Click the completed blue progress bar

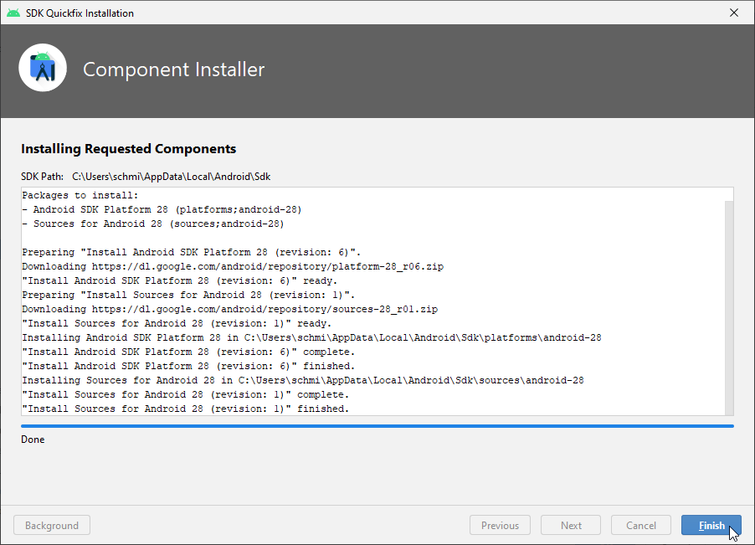click(377, 426)
